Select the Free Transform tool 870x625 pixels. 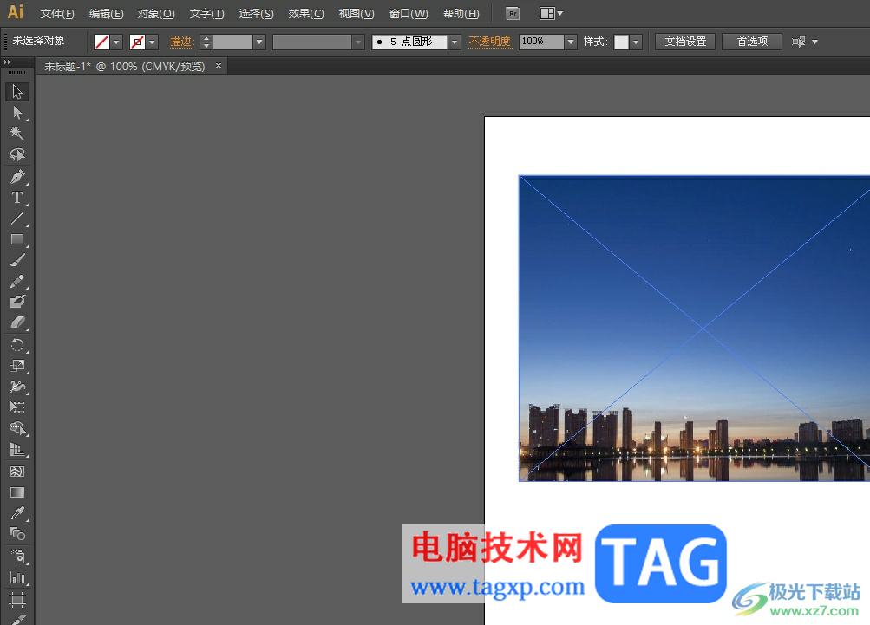click(x=17, y=407)
